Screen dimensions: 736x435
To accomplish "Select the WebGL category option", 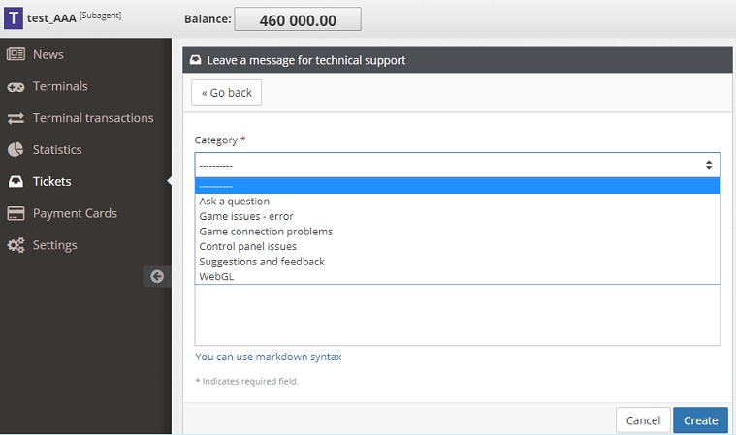I will (x=217, y=276).
